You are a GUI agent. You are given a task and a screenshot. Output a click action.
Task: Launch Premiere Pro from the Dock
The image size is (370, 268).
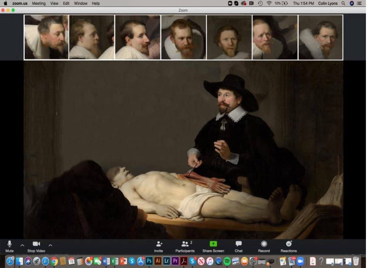coord(175,261)
